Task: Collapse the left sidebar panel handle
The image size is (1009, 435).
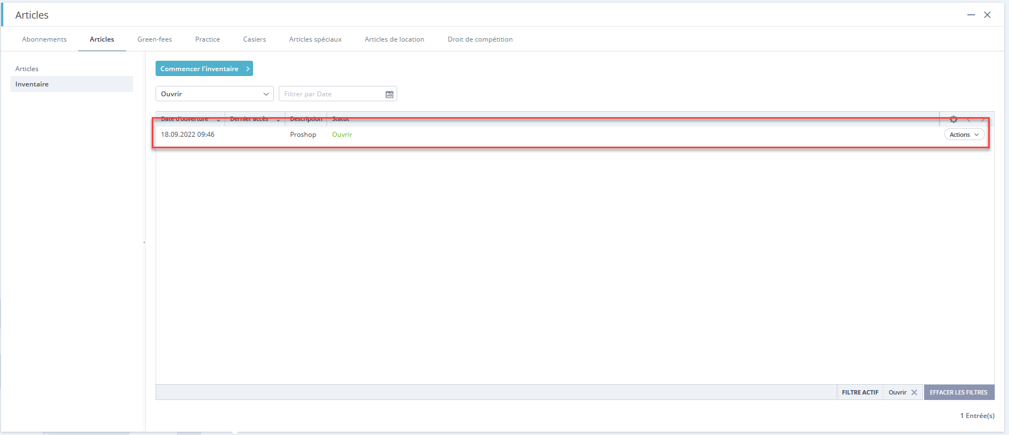Action: point(144,242)
